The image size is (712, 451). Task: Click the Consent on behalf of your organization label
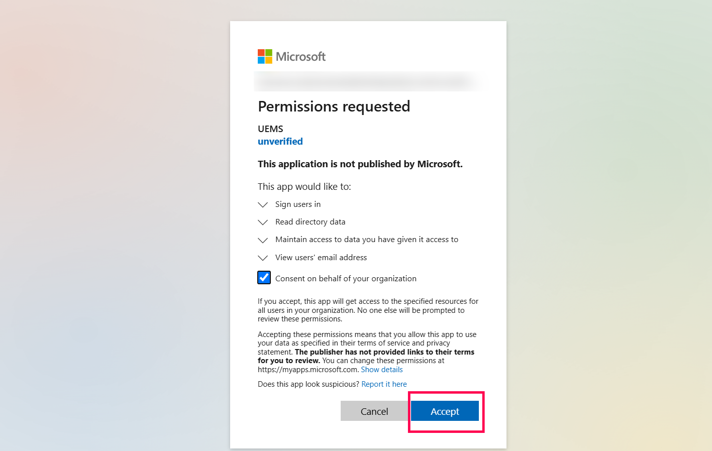(346, 279)
